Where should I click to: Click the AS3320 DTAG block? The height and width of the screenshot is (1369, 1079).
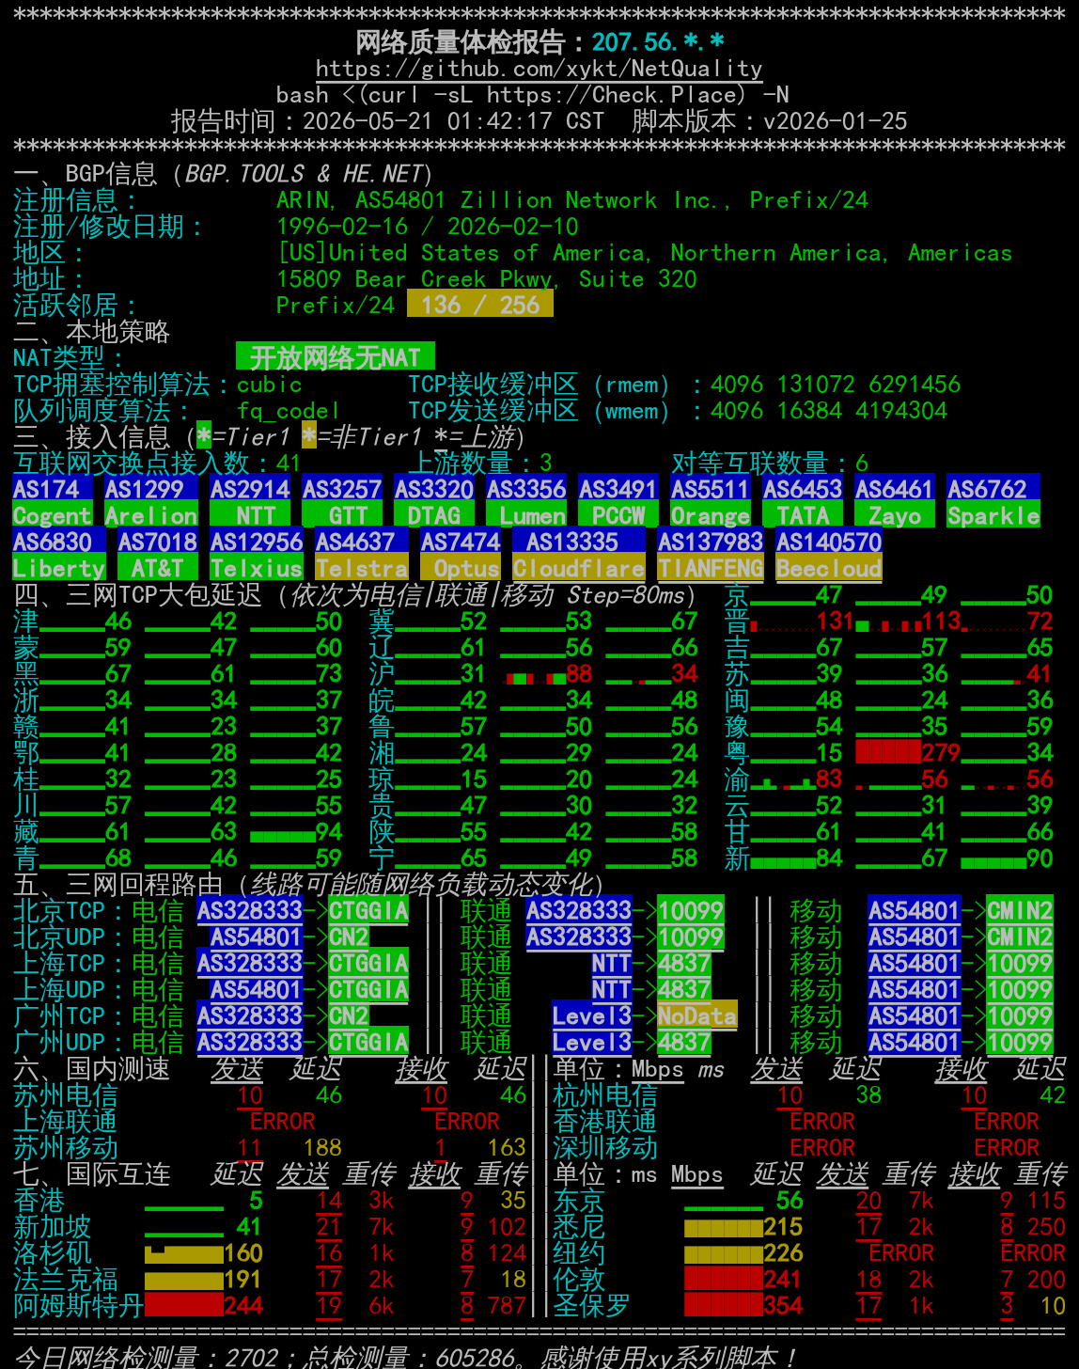coord(434,502)
